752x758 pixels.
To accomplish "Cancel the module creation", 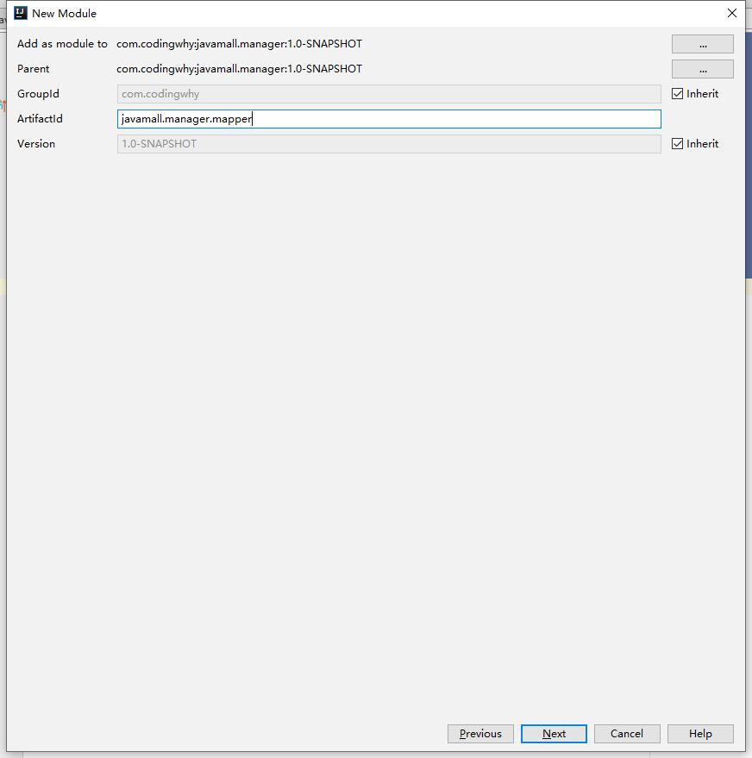I will pos(626,734).
